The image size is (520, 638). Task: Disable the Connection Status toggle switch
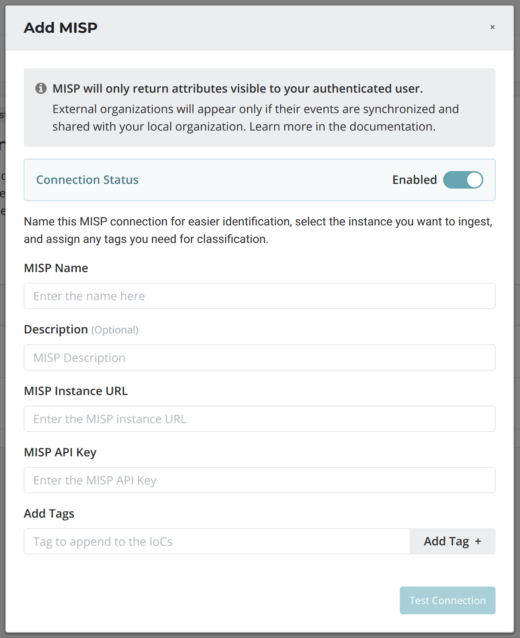point(463,180)
